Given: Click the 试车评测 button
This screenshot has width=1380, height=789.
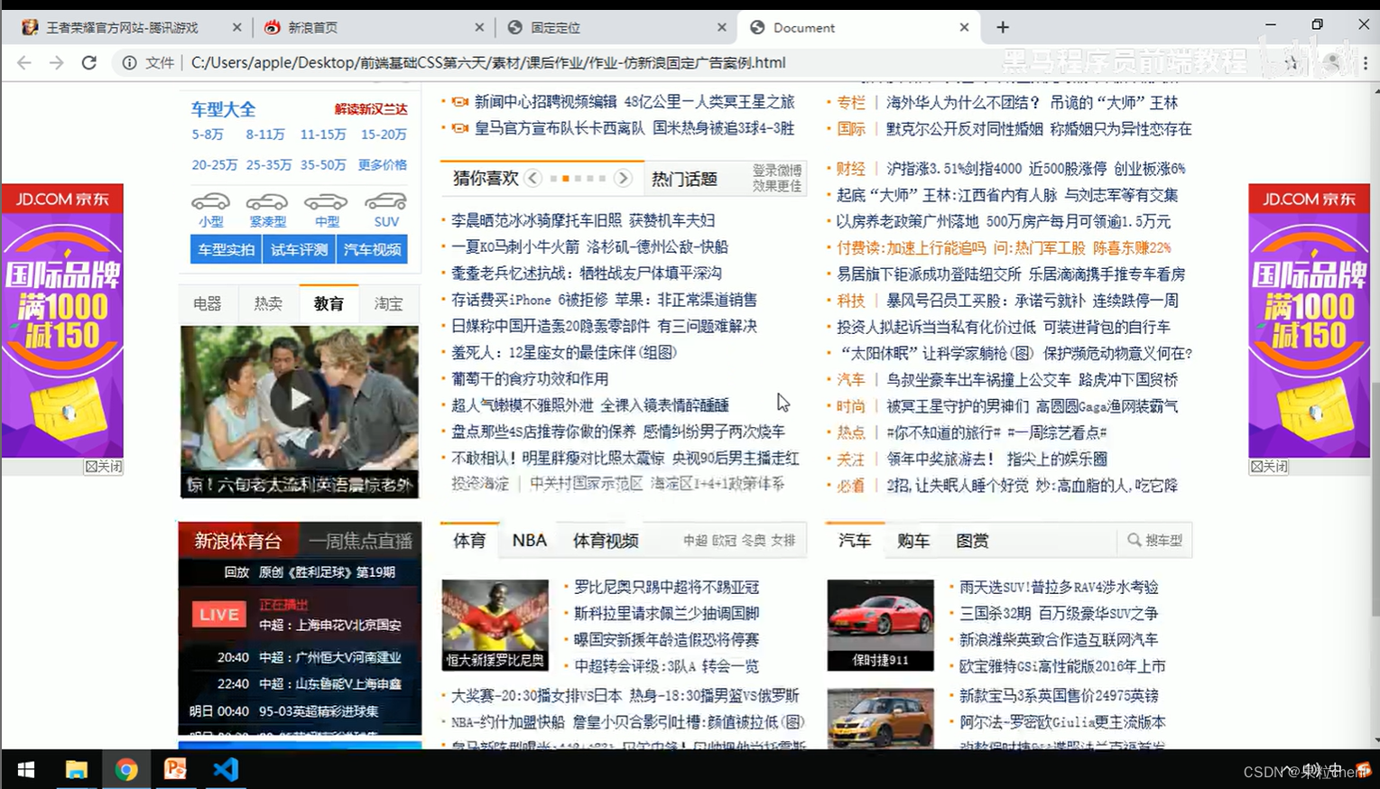Looking at the screenshot, I should tap(299, 249).
